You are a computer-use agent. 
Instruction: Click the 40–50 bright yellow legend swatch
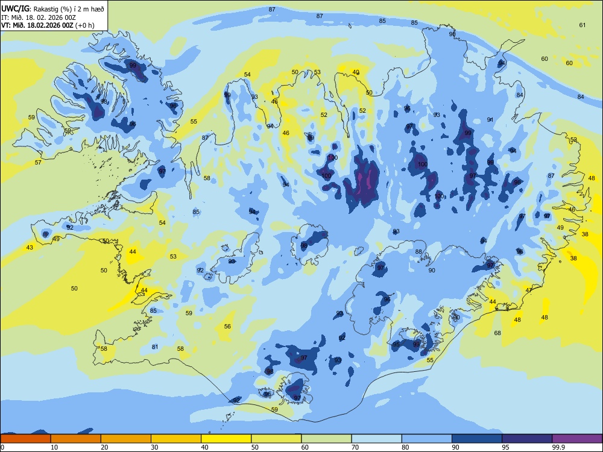tap(226, 439)
